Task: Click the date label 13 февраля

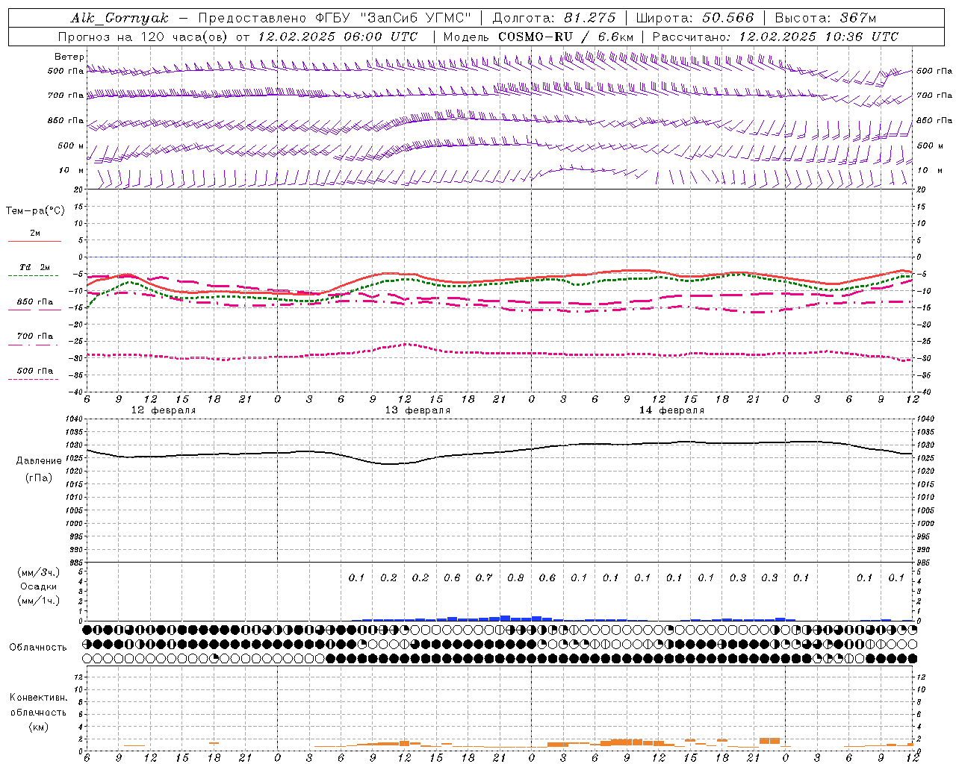Action: 418,410
